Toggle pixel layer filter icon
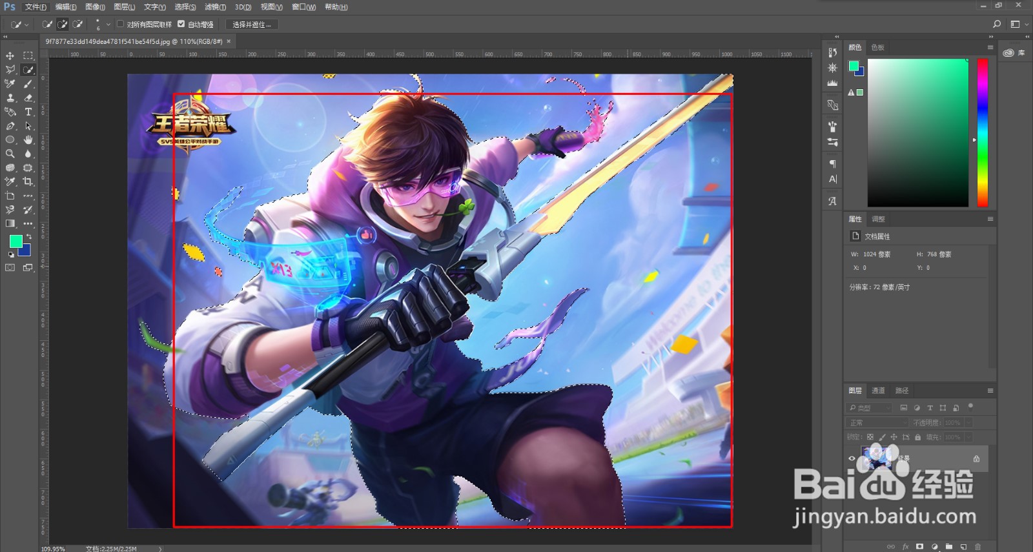Viewport: 1033px width, 552px height. [x=904, y=407]
